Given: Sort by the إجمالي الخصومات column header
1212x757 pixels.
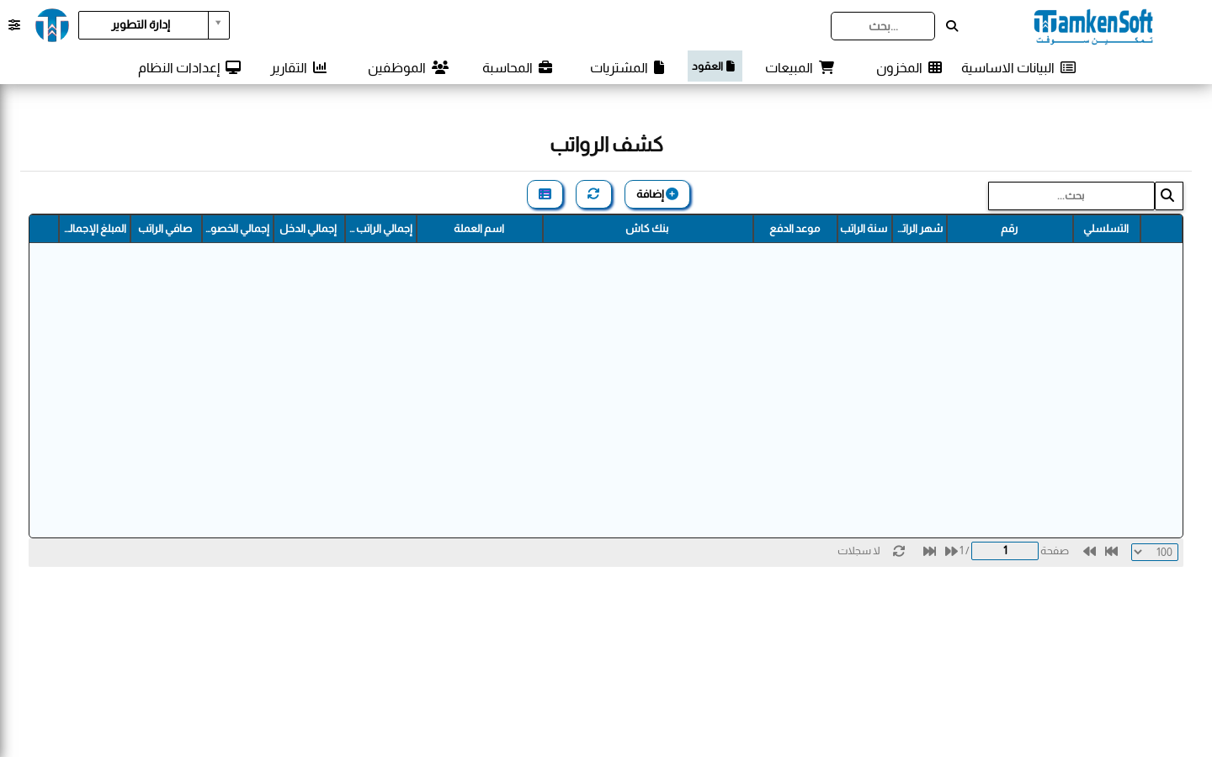Looking at the screenshot, I should coord(237,229).
